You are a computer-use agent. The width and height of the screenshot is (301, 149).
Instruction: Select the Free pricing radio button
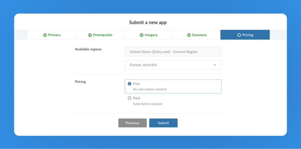pos(130,84)
